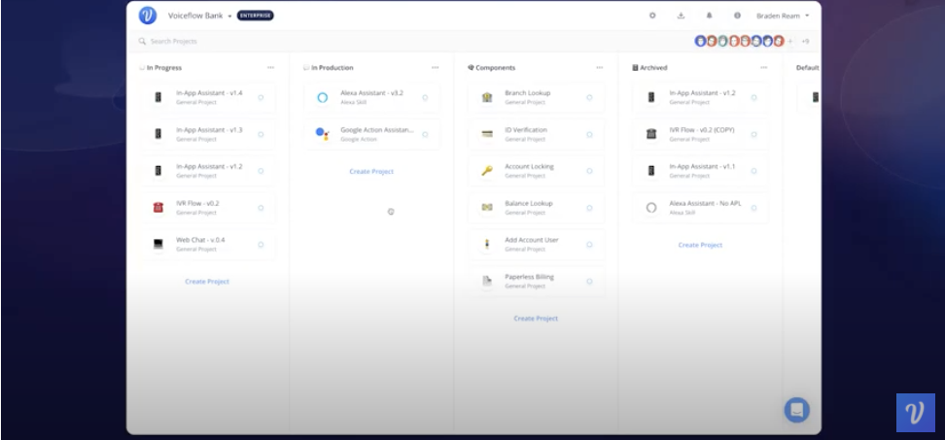Click the document icon of Paperless Billing
The width and height of the screenshot is (945, 440).
coord(487,281)
